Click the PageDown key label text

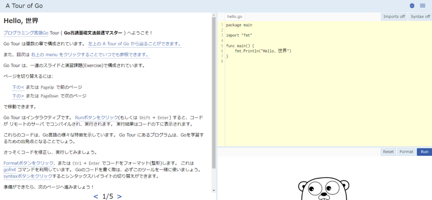[50, 96]
